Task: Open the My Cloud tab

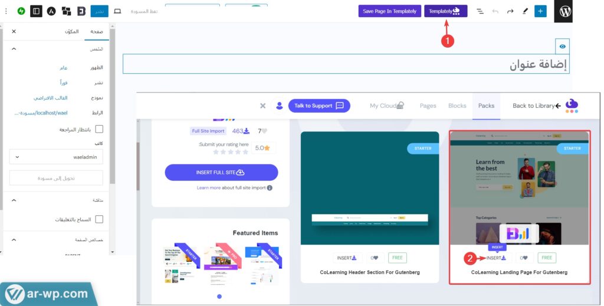Action: coord(387,106)
